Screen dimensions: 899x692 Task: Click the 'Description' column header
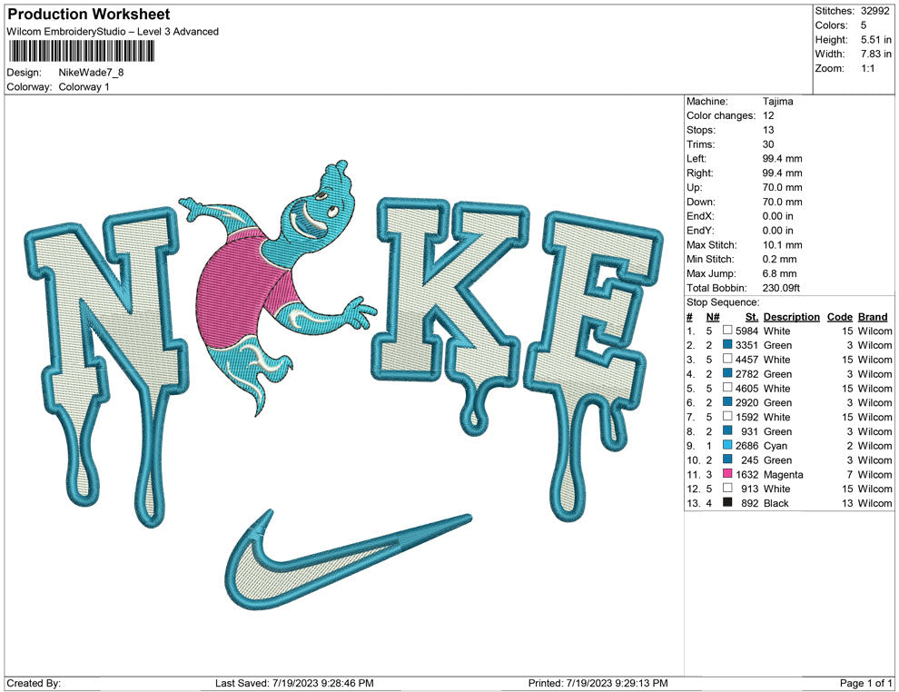(792, 316)
